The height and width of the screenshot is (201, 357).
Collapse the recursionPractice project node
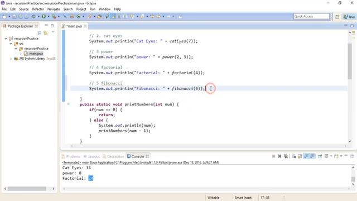pos(6,39)
